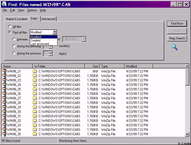Image resolution: width=191 pixels, height=145 pixels.
Task: Select the WIN98_21 file icon
Action: tap(4, 71)
